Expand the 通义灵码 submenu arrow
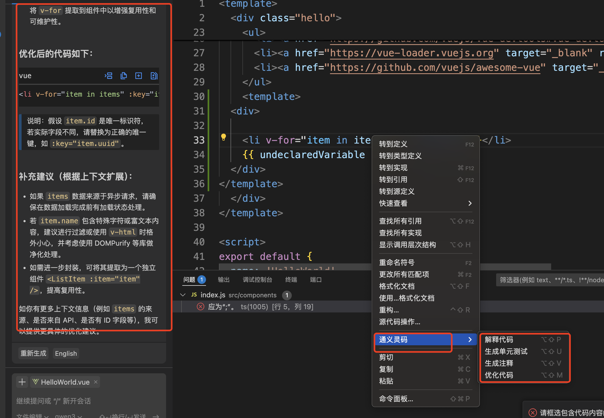Viewport: 604px width, 418px height. [x=470, y=340]
